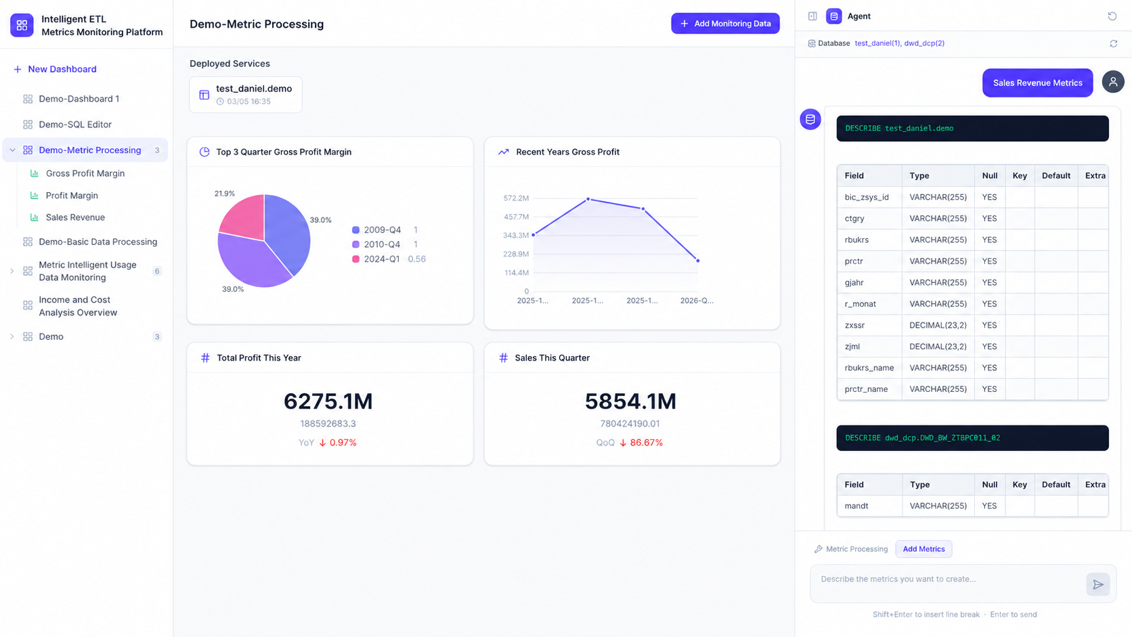Image resolution: width=1132 pixels, height=637 pixels.
Task: Expand the Demo dashboard group
Action: (12, 336)
